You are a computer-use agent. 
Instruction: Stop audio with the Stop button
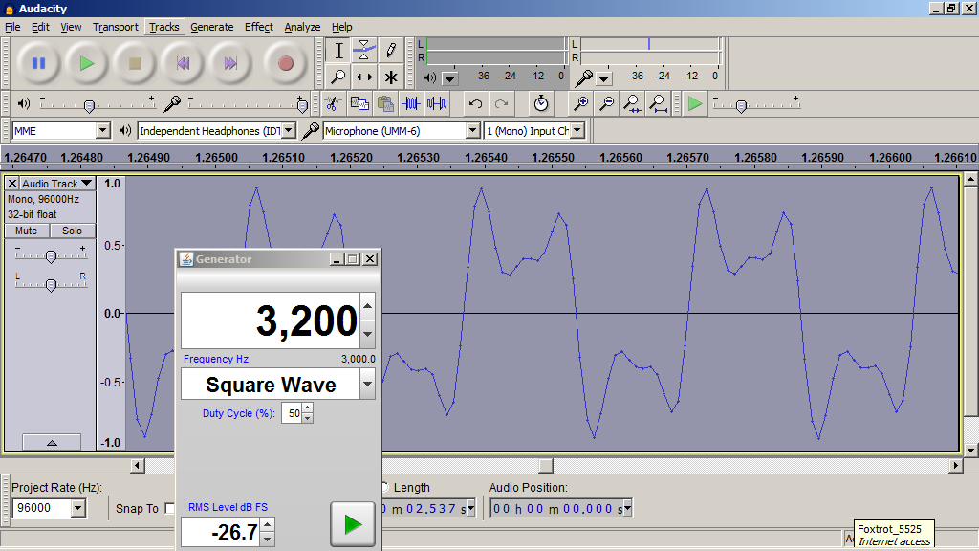135,63
